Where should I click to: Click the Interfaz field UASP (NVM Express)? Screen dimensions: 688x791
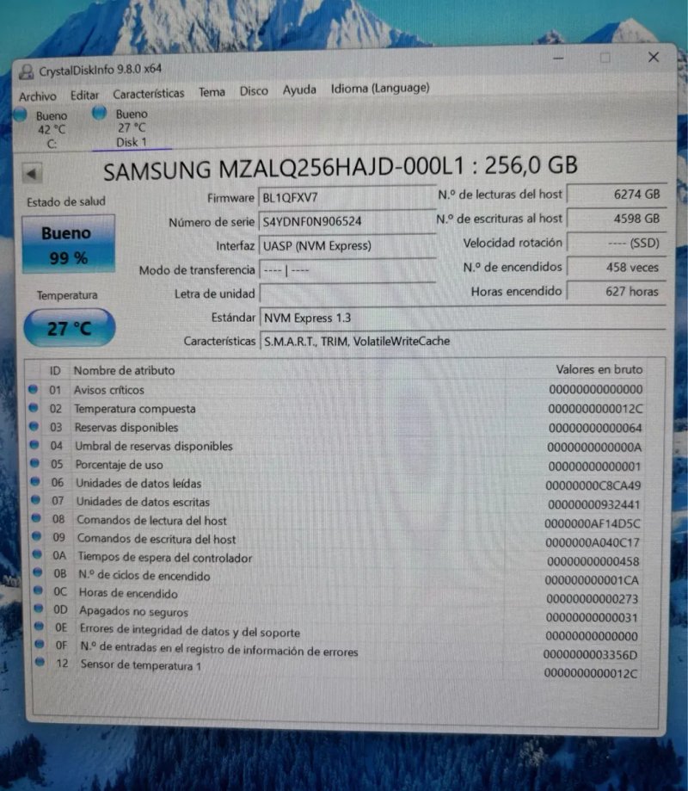pos(347,245)
